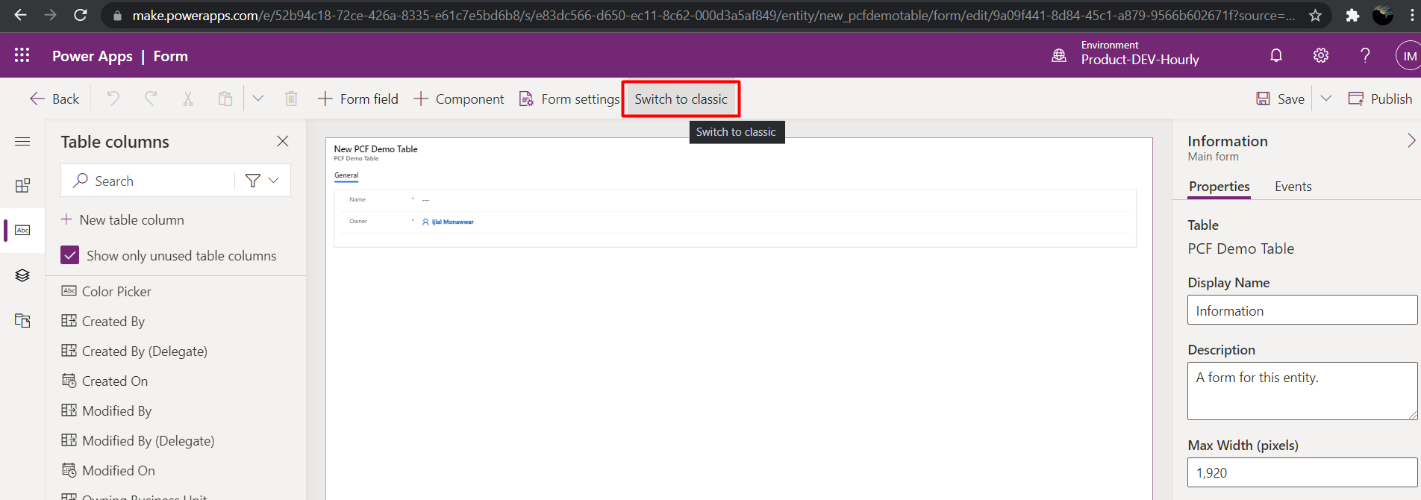Open the tree view layers icon in sidebar
The height and width of the screenshot is (500, 1421).
(22, 275)
